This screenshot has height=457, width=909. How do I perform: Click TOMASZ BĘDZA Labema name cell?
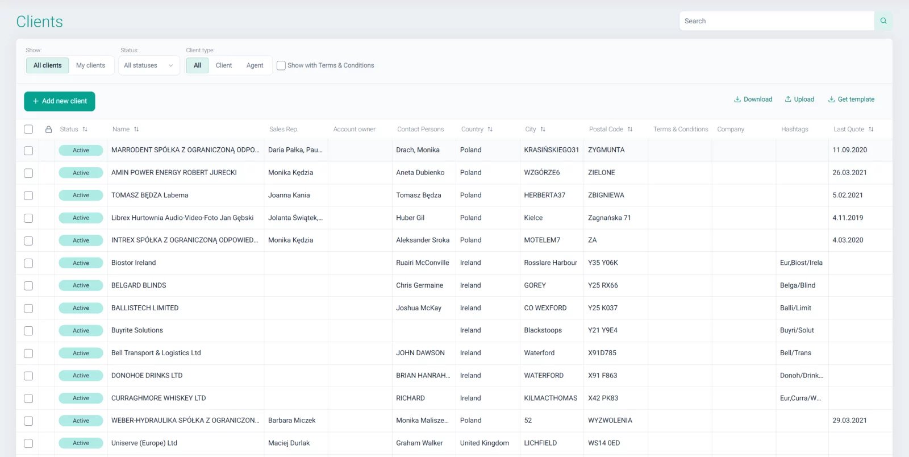pyautogui.click(x=186, y=196)
